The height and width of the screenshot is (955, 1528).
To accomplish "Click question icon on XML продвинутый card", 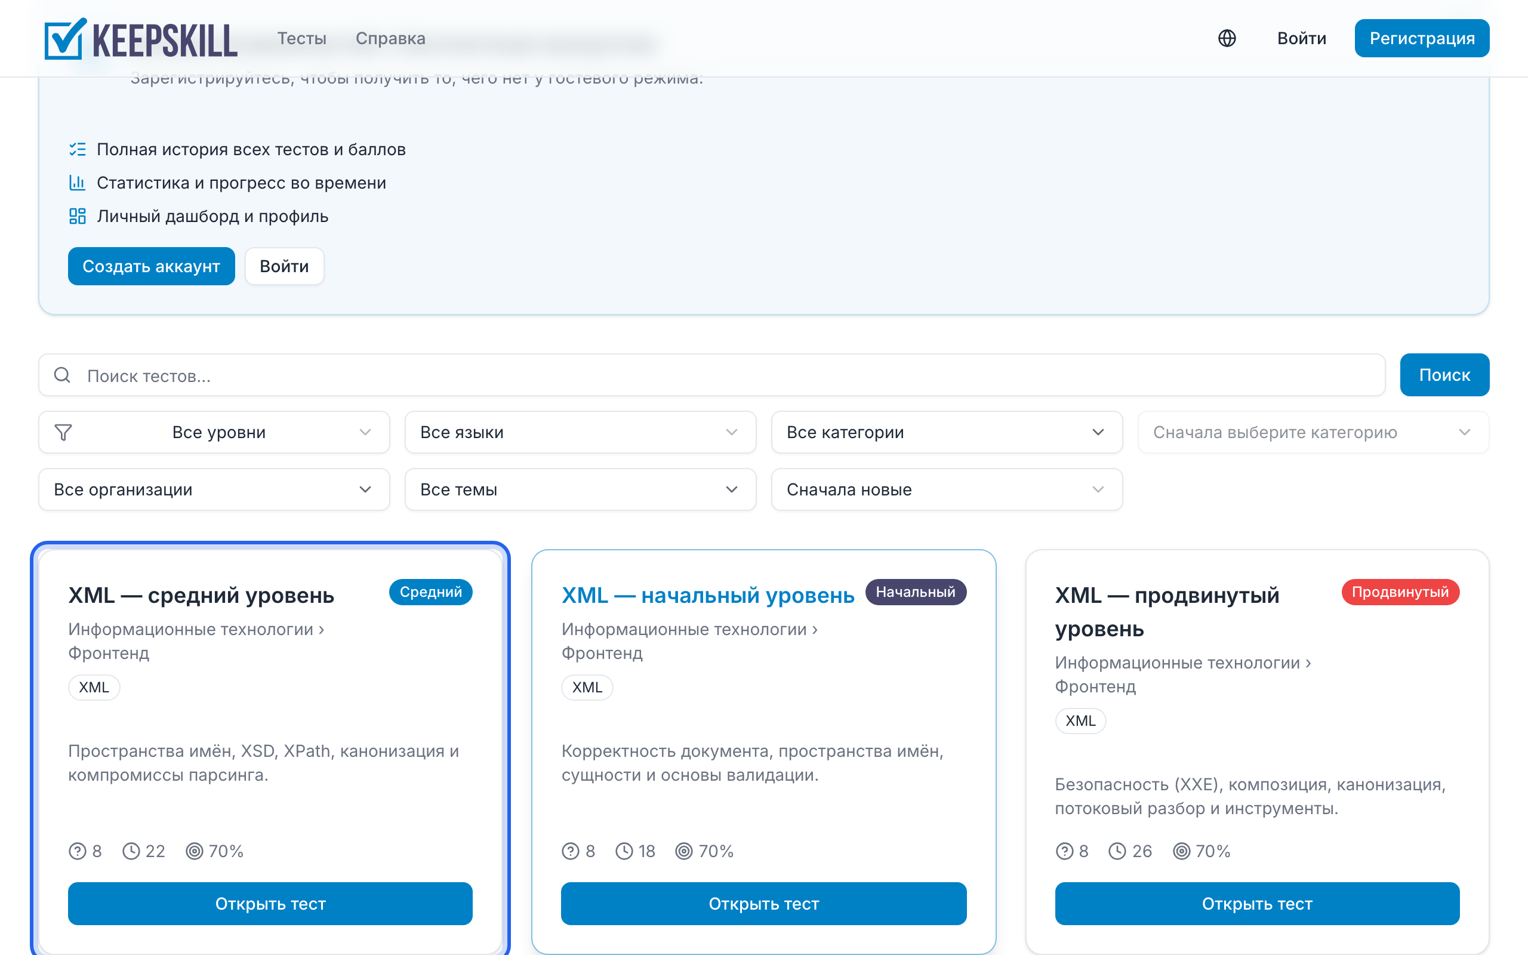I will pos(1064,851).
